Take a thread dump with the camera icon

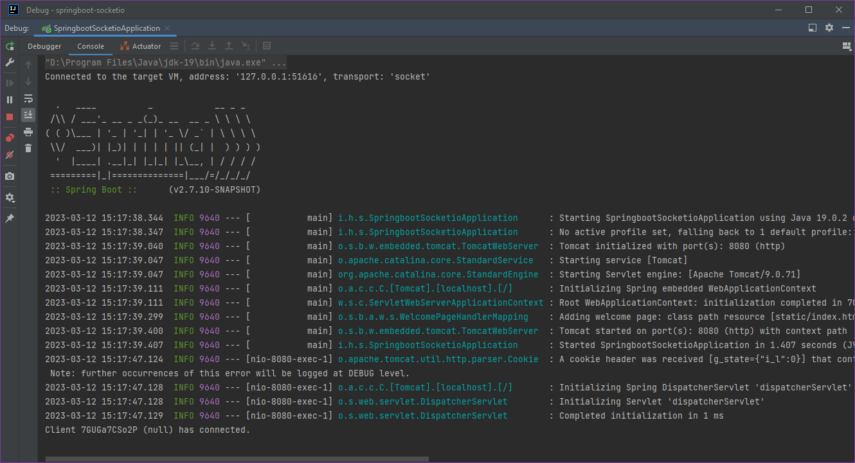pyautogui.click(x=10, y=176)
